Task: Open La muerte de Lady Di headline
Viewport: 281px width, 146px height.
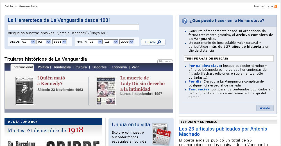Action: coord(142,83)
